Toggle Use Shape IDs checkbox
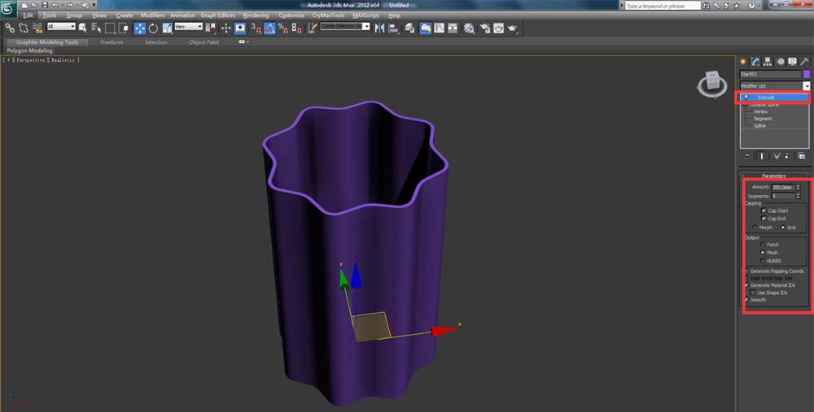The width and height of the screenshot is (814, 412). pyautogui.click(x=752, y=293)
